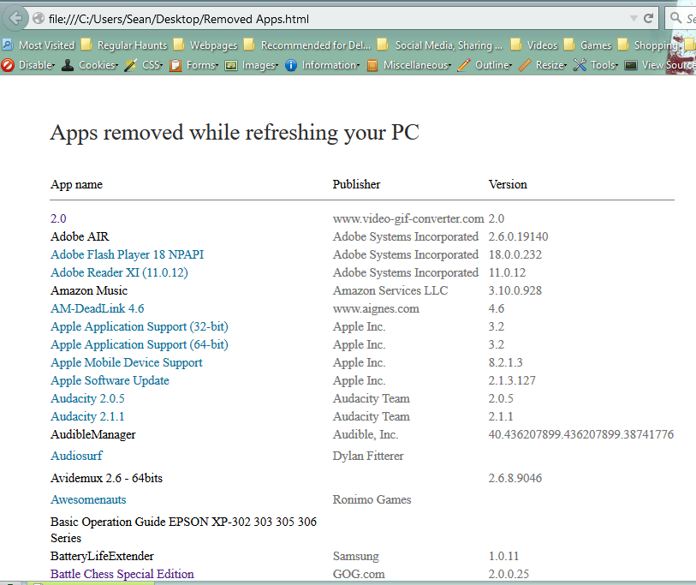Open Apple Mobile Device Support link

pyautogui.click(x=127, y=362)
